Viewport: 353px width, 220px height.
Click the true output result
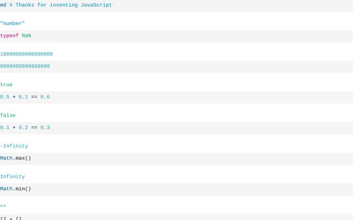pyautogui.click(x=6, y=85)
